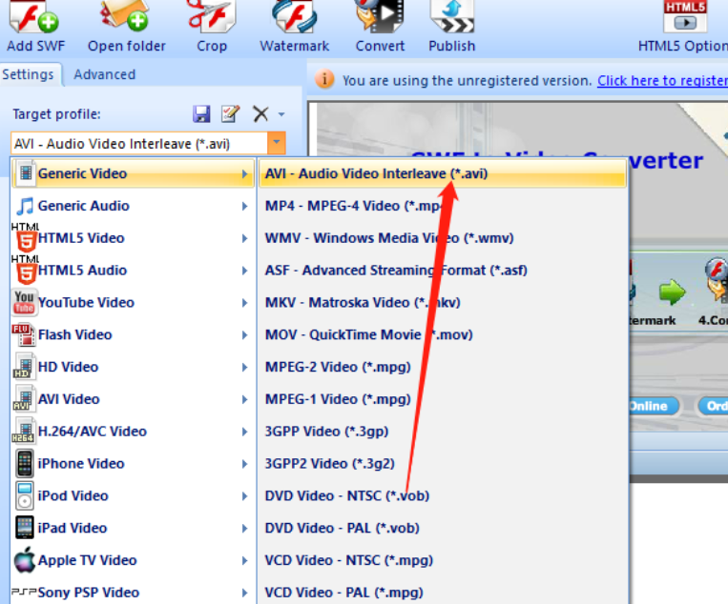This screenshot has width=728, height=604.
Task: Choose HTML5 Video category
Action: pyautogui.click(x=134, y=238)
